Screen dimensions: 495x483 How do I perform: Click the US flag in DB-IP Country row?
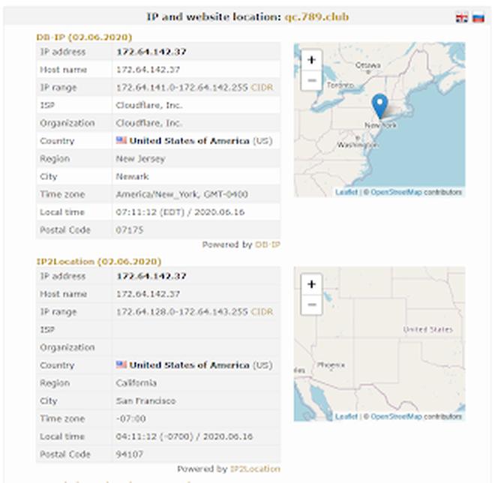(121, 141)
